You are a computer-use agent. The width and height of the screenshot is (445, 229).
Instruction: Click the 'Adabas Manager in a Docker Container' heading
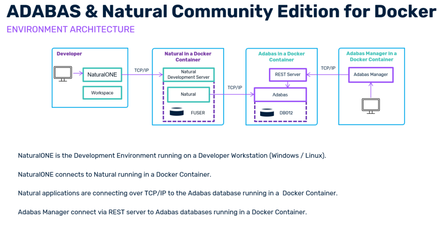tap(371, 56)
